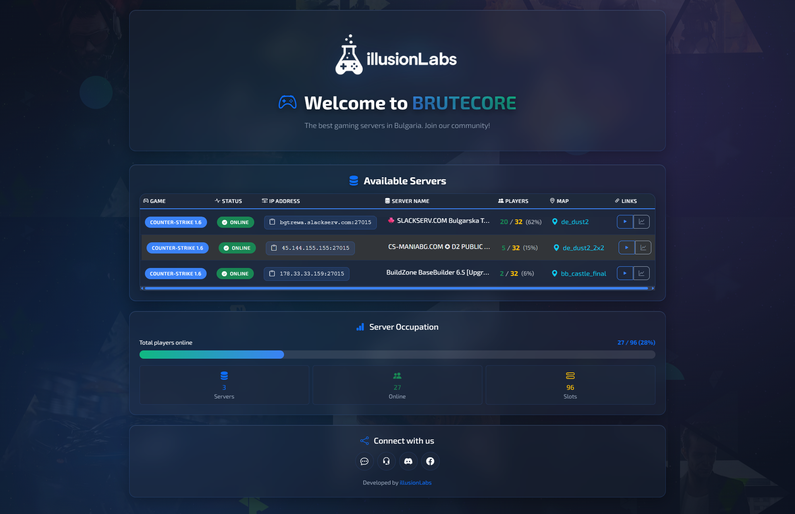Click the 27 Online stat card
The height and width of the screenshot is (514, 795).
[397, 385]
